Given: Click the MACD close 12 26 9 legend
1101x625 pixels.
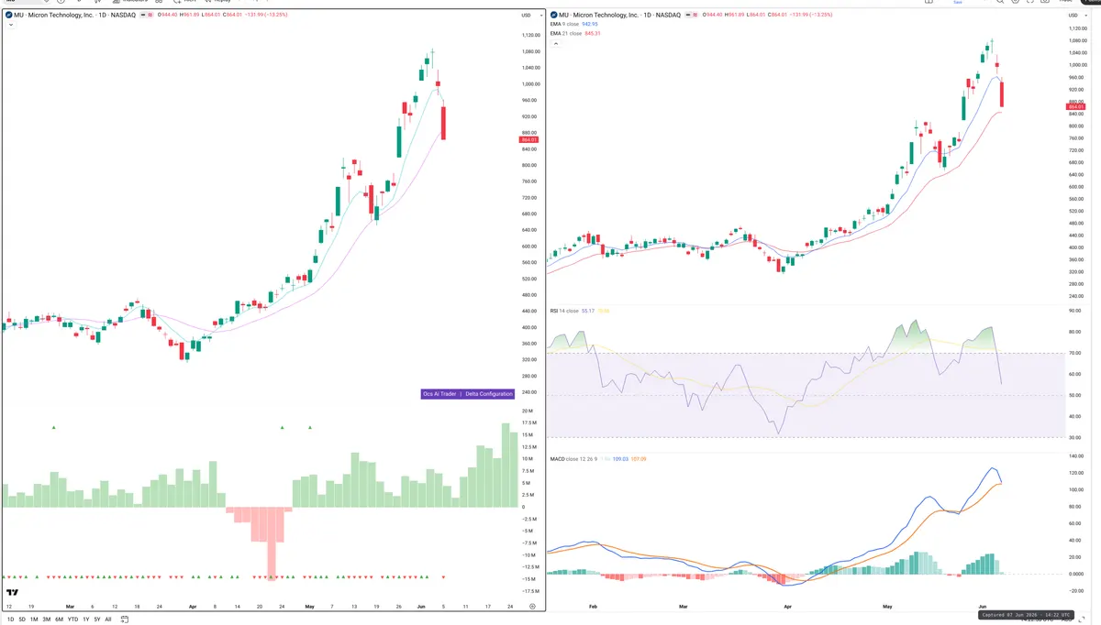Looking at the screenshot, I should click(573, 459).
